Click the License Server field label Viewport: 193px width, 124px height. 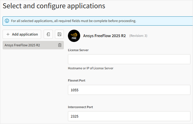click(78, 50)
